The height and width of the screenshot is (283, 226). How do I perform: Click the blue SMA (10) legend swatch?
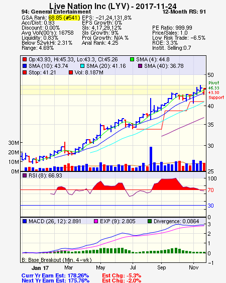25,66
